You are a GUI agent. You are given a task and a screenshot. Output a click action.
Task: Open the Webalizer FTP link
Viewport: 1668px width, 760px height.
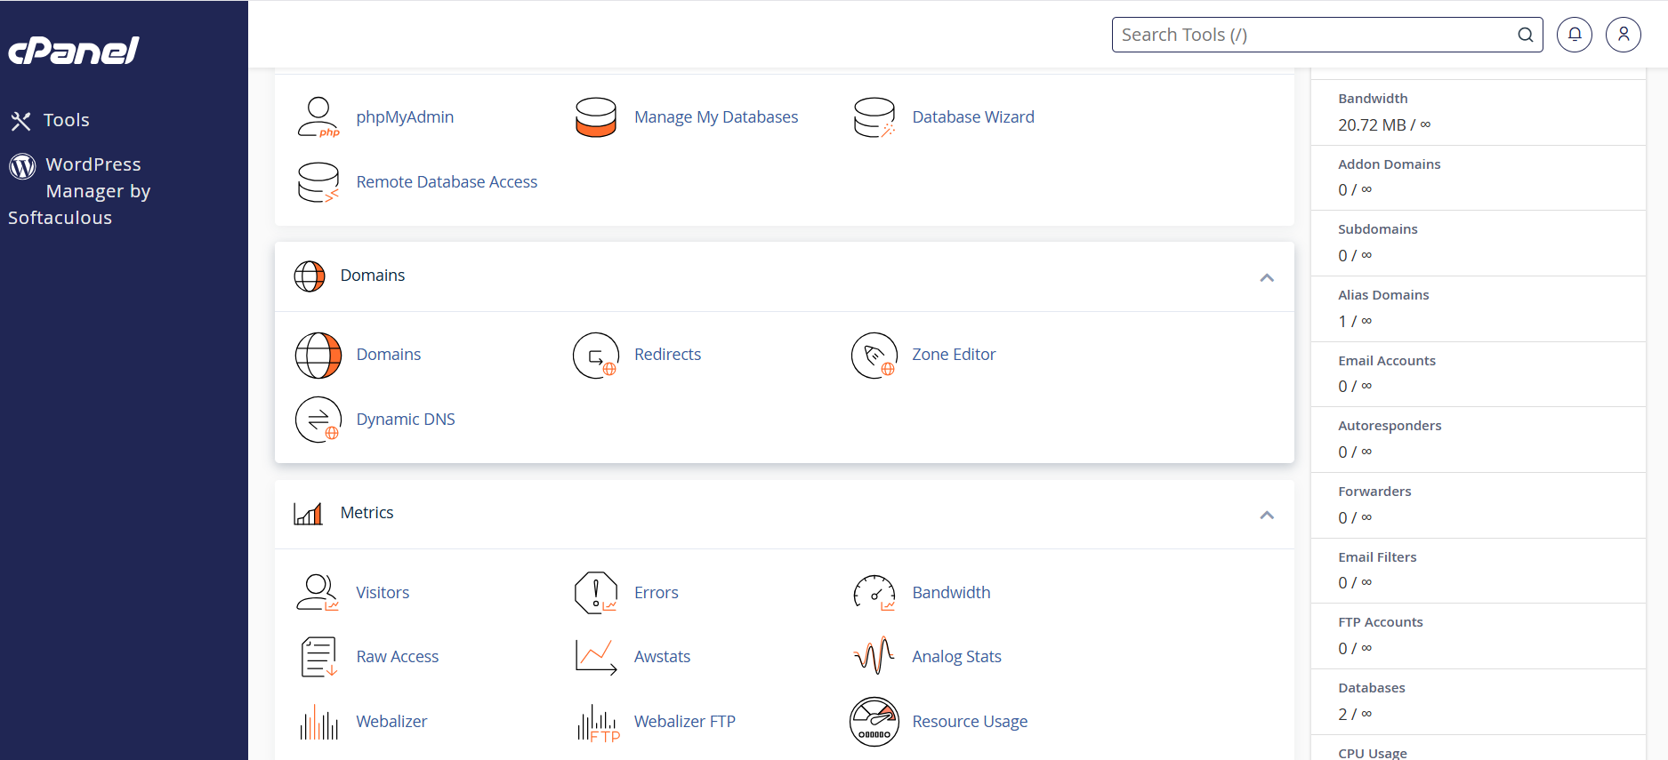[685, 722]
